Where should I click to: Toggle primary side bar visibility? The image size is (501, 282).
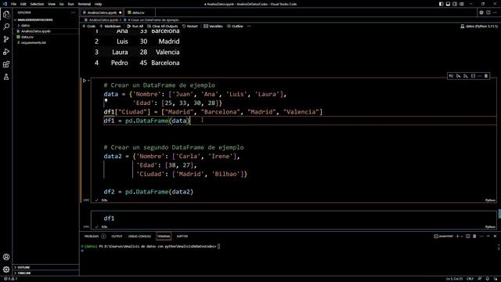coord(442,4)
